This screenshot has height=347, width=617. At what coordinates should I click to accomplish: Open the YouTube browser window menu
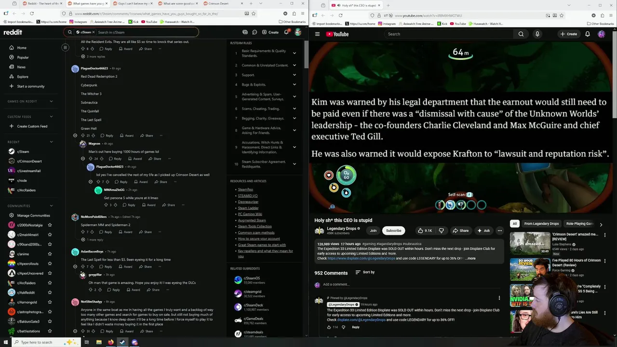pyautogui.click(x=611, y=15)
